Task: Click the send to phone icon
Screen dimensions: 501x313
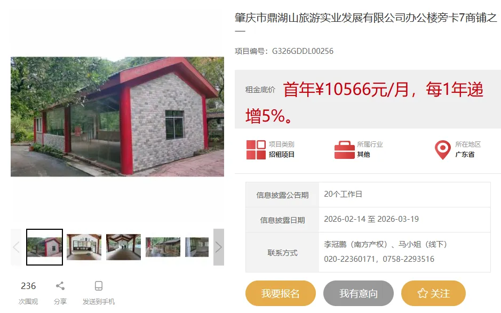Action: pyautogui.click(x=99, y=286)
